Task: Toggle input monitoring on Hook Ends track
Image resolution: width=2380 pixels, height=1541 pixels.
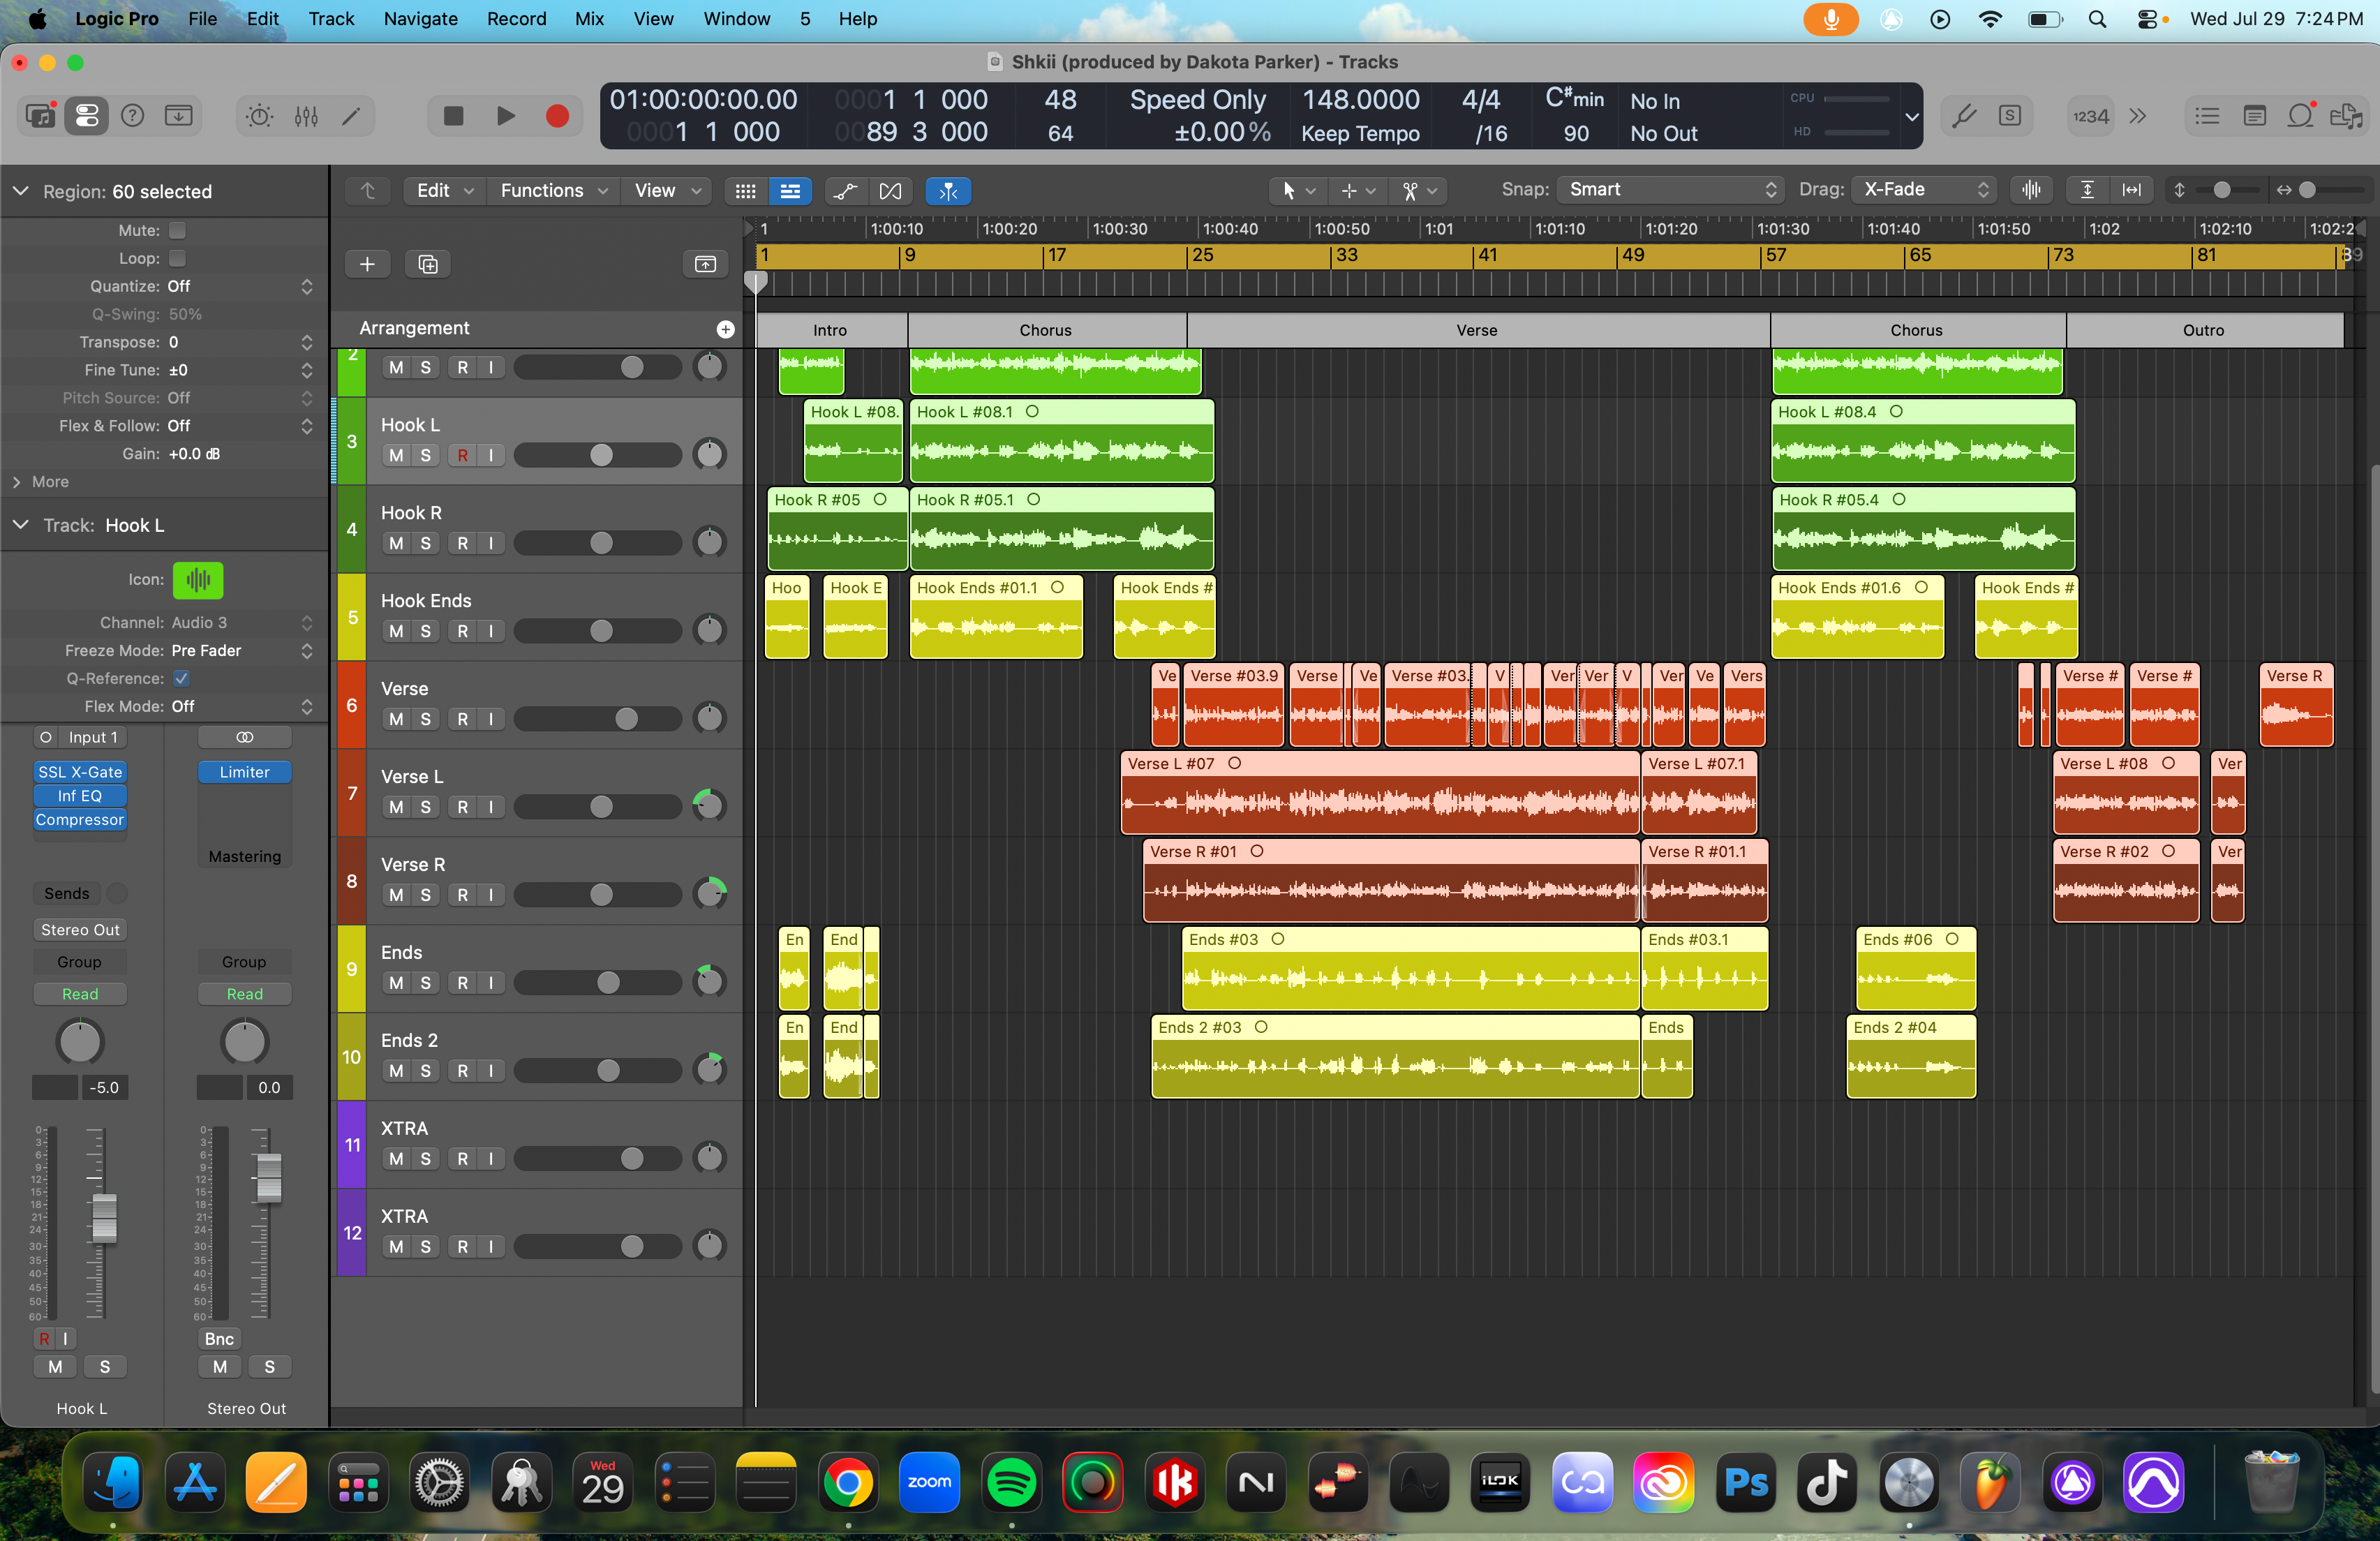Action: (491, 631)
